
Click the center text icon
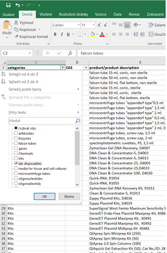(x=121, y=34)
